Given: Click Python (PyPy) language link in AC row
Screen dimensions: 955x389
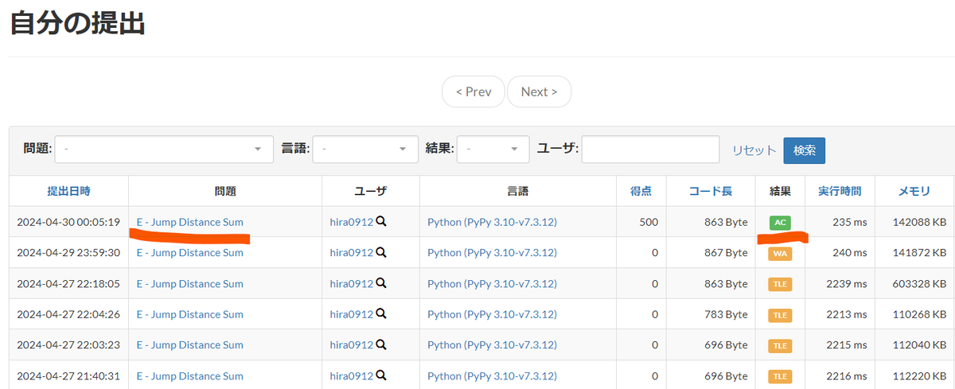Looking at the screenshot, I should click(x=492, y=222).
